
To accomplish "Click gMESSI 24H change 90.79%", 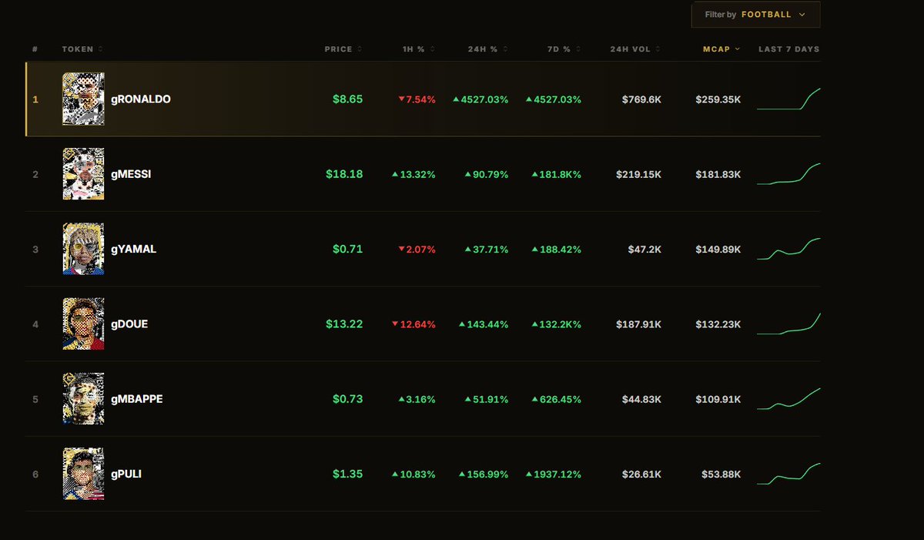I will [486, 175].
